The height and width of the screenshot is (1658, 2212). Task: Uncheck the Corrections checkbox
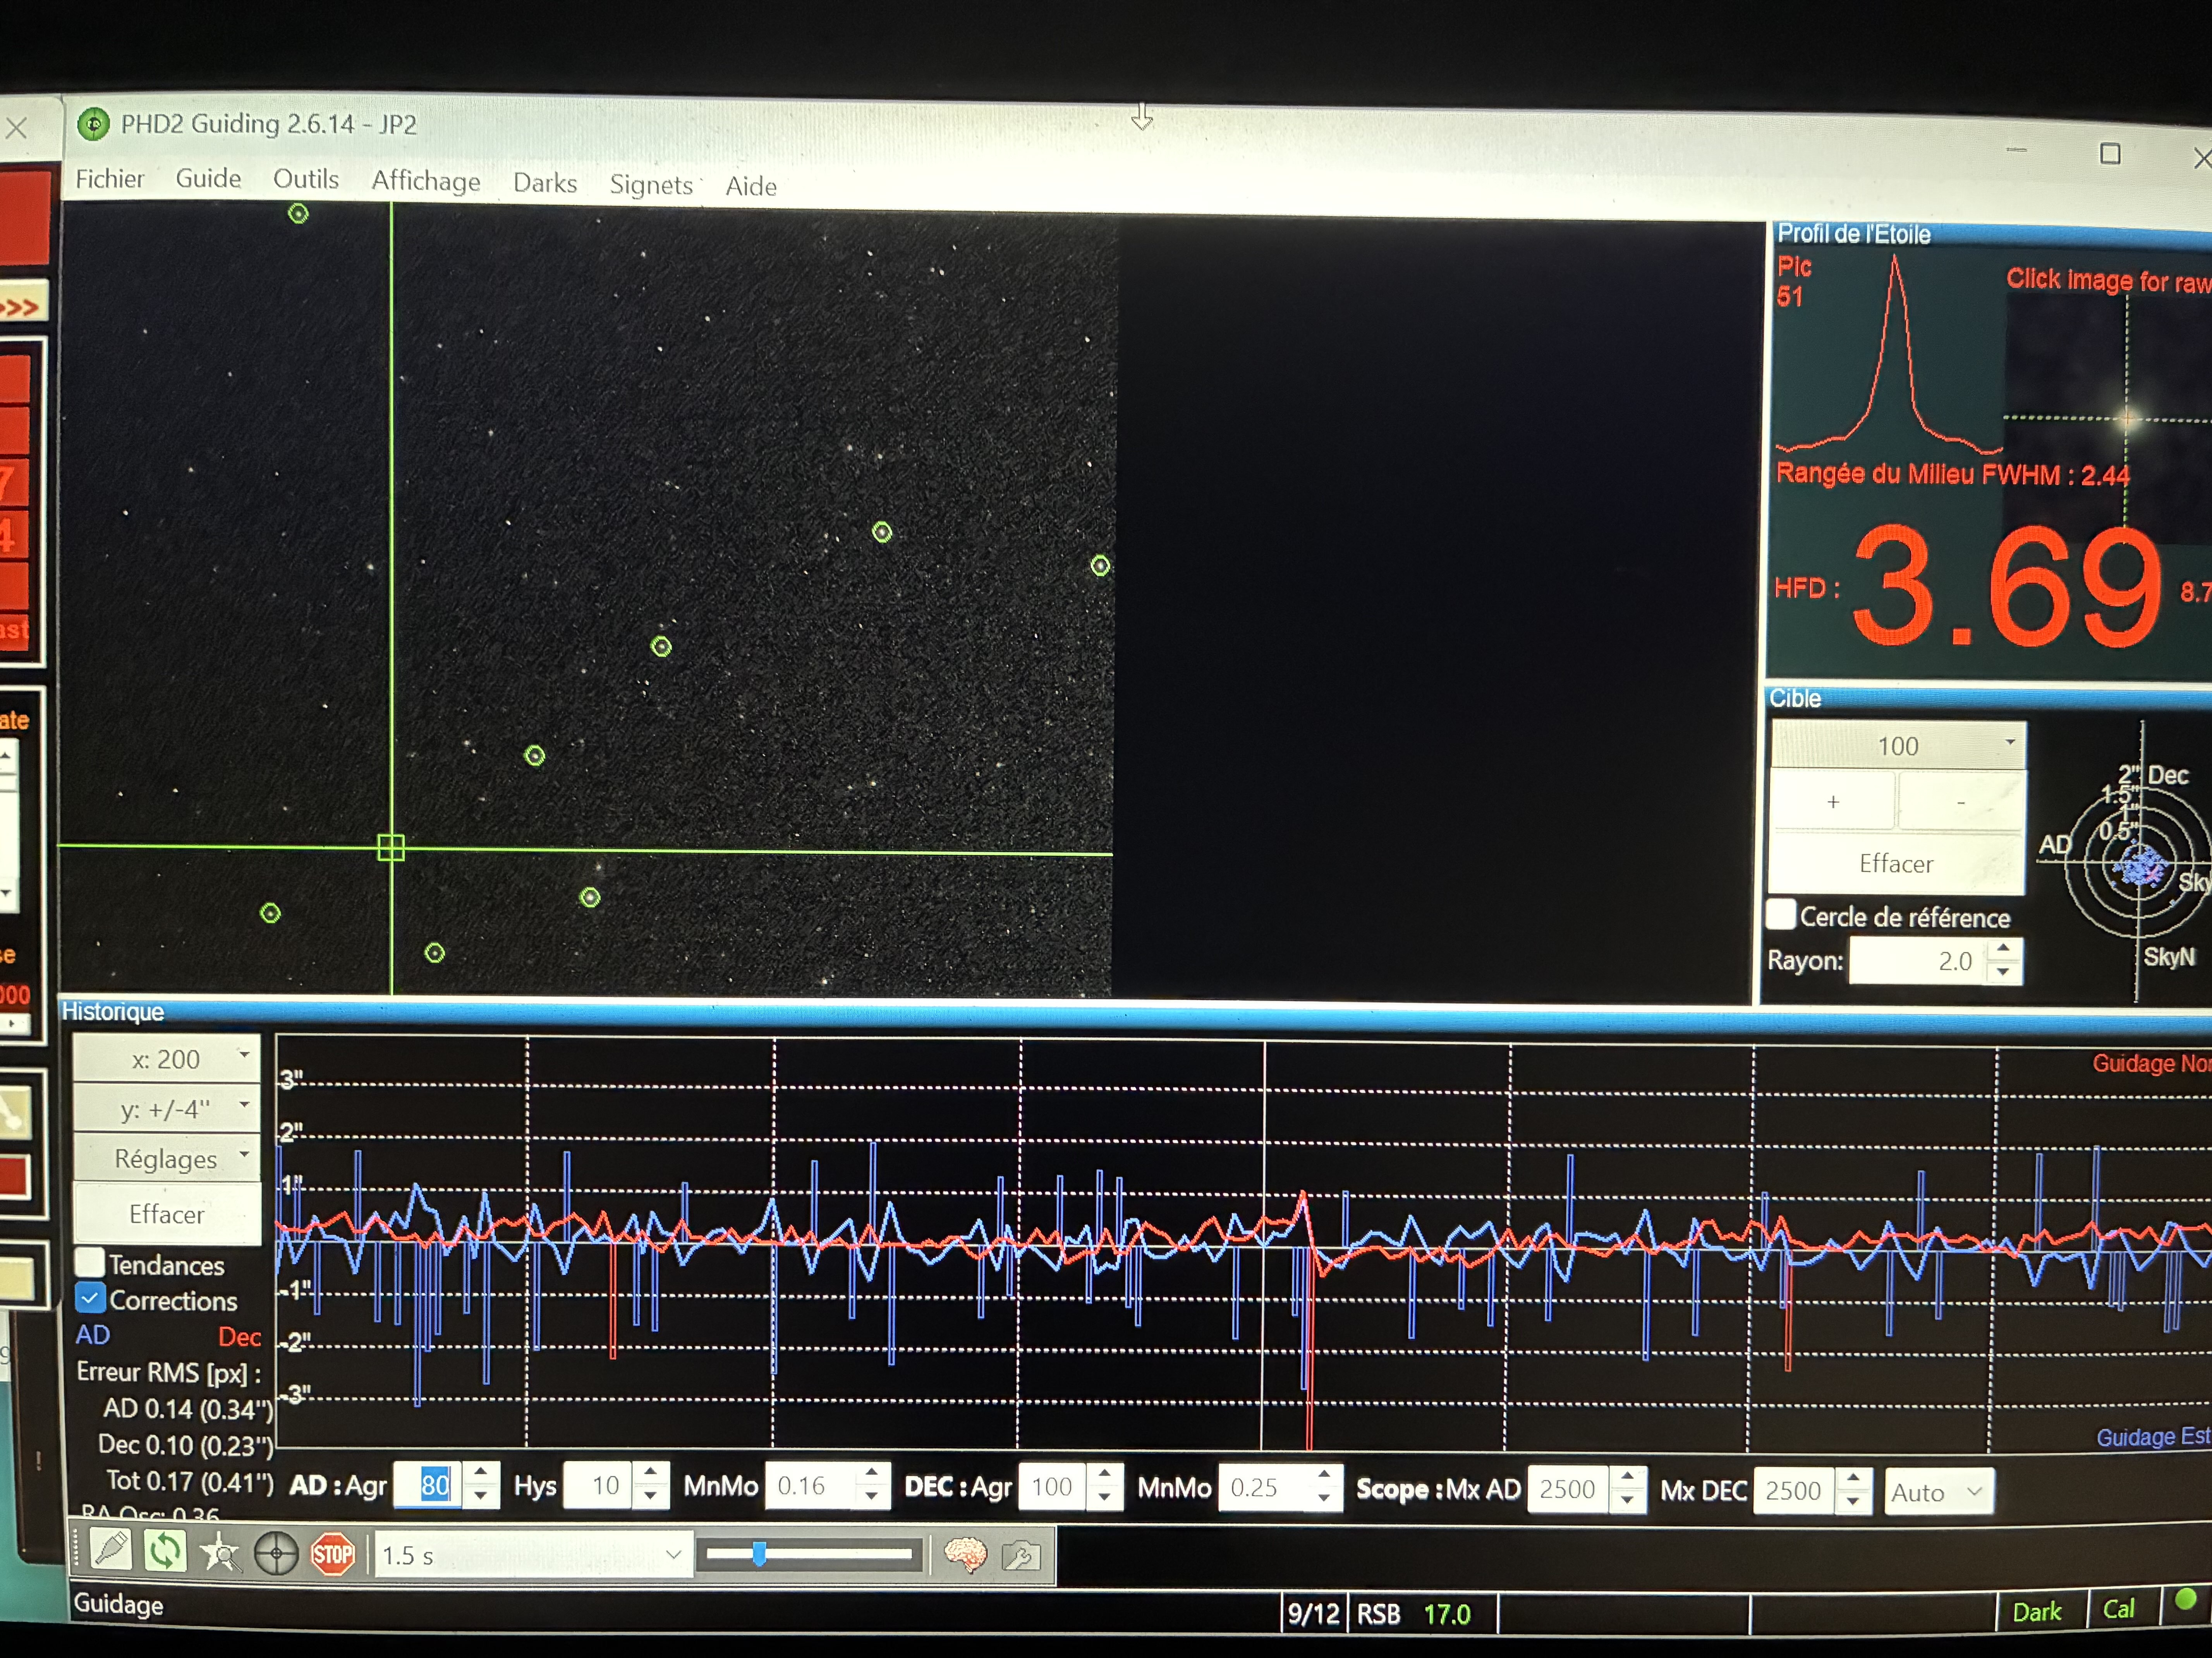click(x=90, y=1298)
